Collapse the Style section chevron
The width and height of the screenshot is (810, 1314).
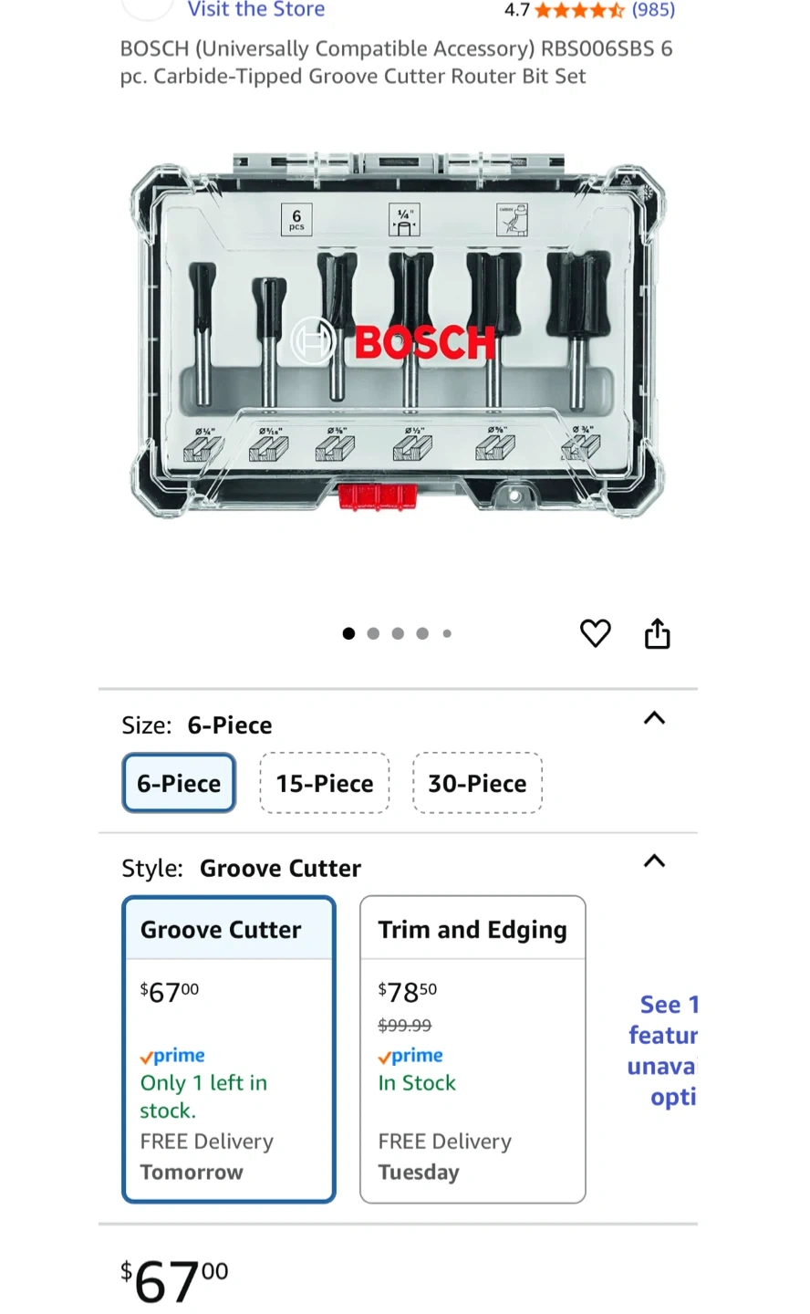[654, 861]
